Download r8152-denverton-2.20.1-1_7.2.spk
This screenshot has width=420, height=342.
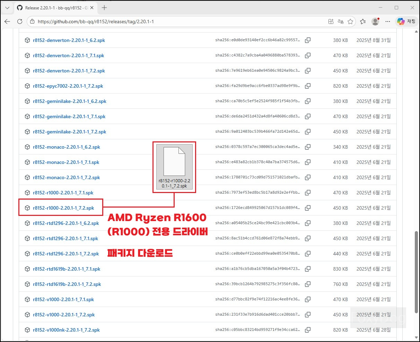pos(69,71)
